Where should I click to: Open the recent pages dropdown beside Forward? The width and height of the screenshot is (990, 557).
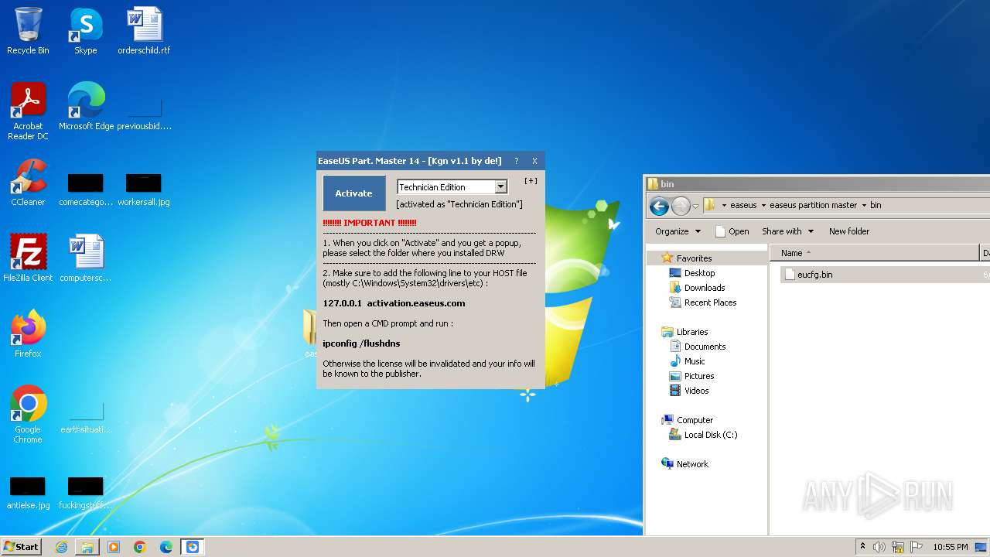tap(695, 206)
